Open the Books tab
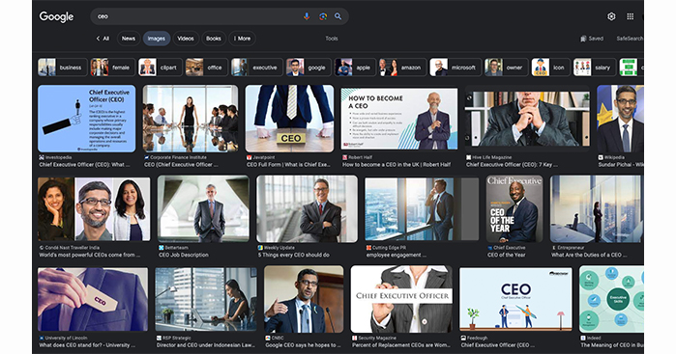Screen dimensions: 676x354 point(214,39)
